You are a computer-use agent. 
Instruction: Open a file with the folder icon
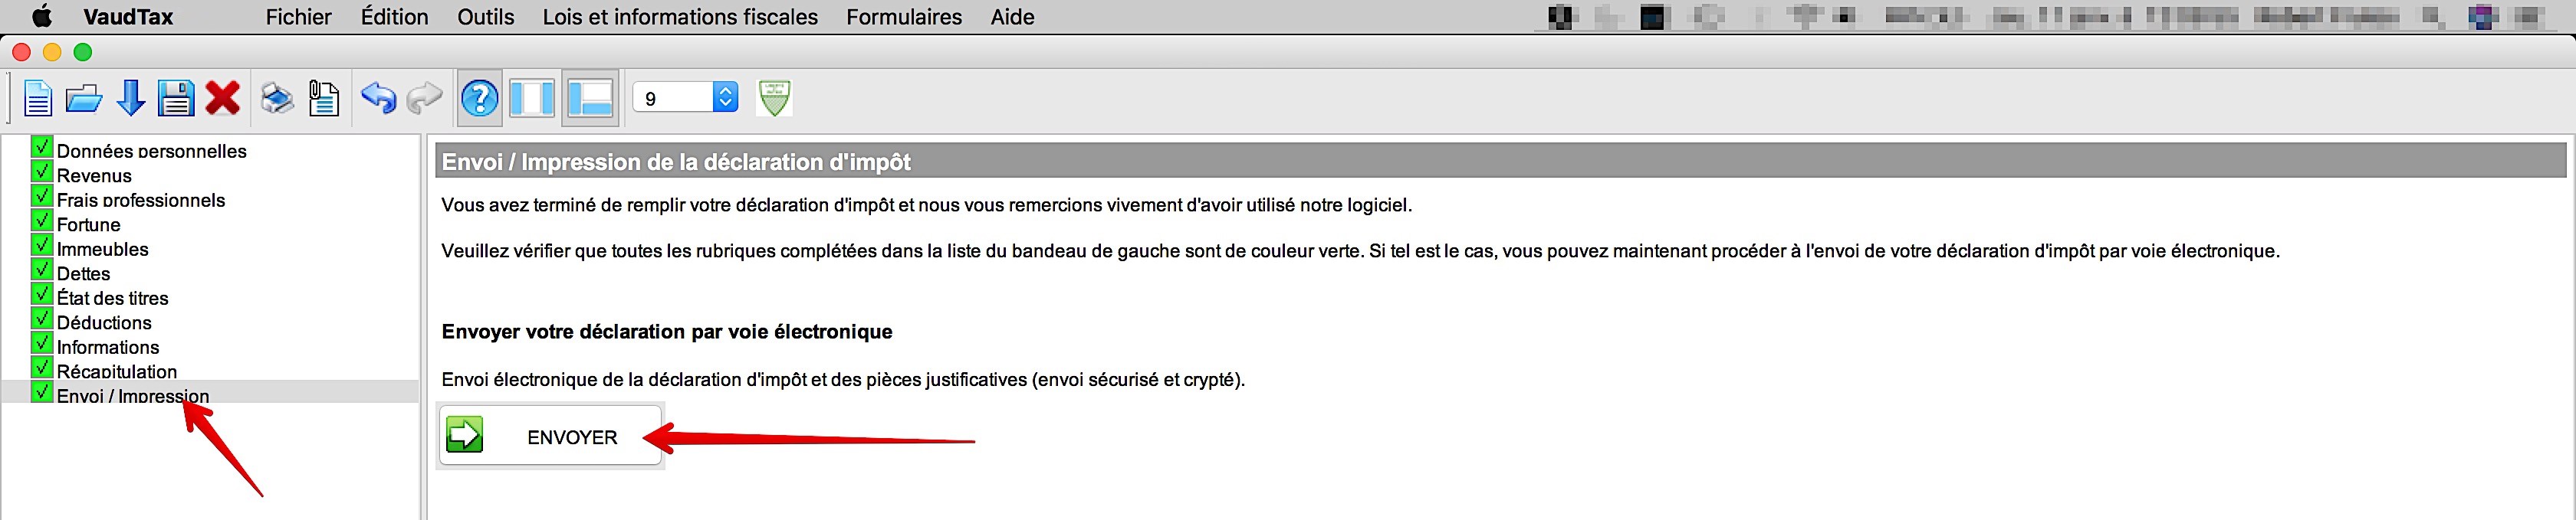coord(84,98)
